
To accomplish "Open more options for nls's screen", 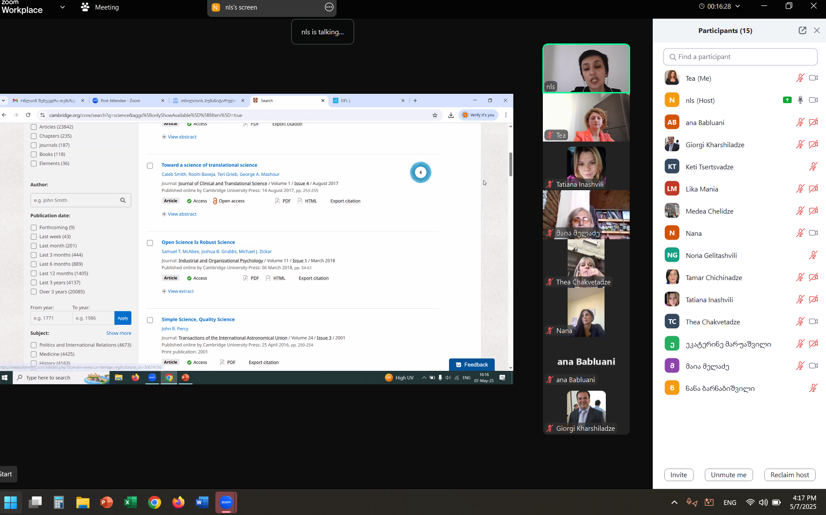I will click(x=329, y=7).
